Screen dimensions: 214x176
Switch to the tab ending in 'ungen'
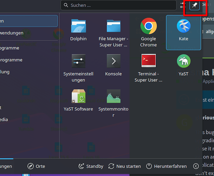coord(6,166)
